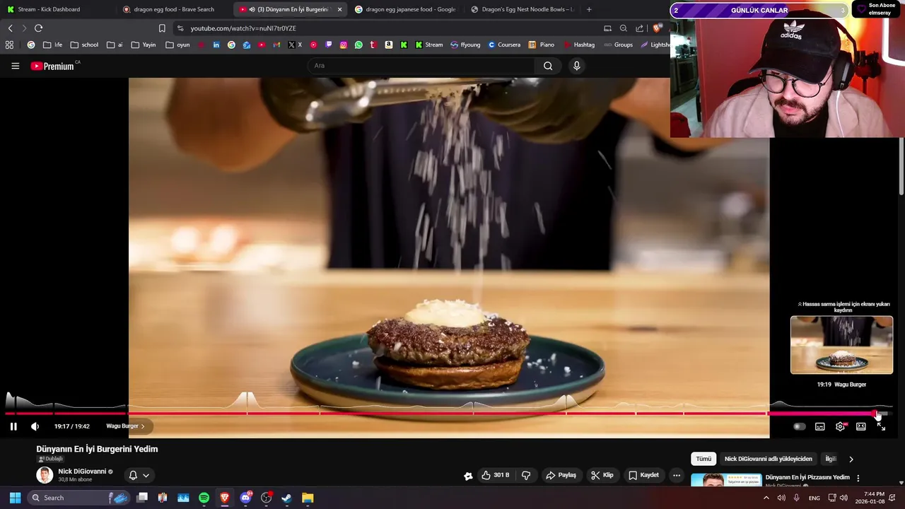
Task: Open the WhatsApp bookmark icon
Action: (358, 45)
